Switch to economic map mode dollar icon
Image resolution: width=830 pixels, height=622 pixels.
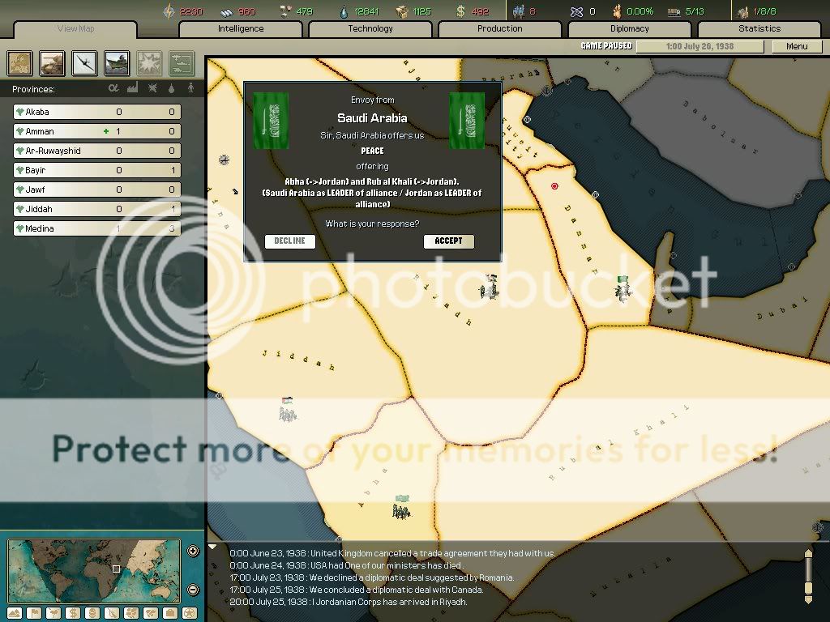pos(74,613)
